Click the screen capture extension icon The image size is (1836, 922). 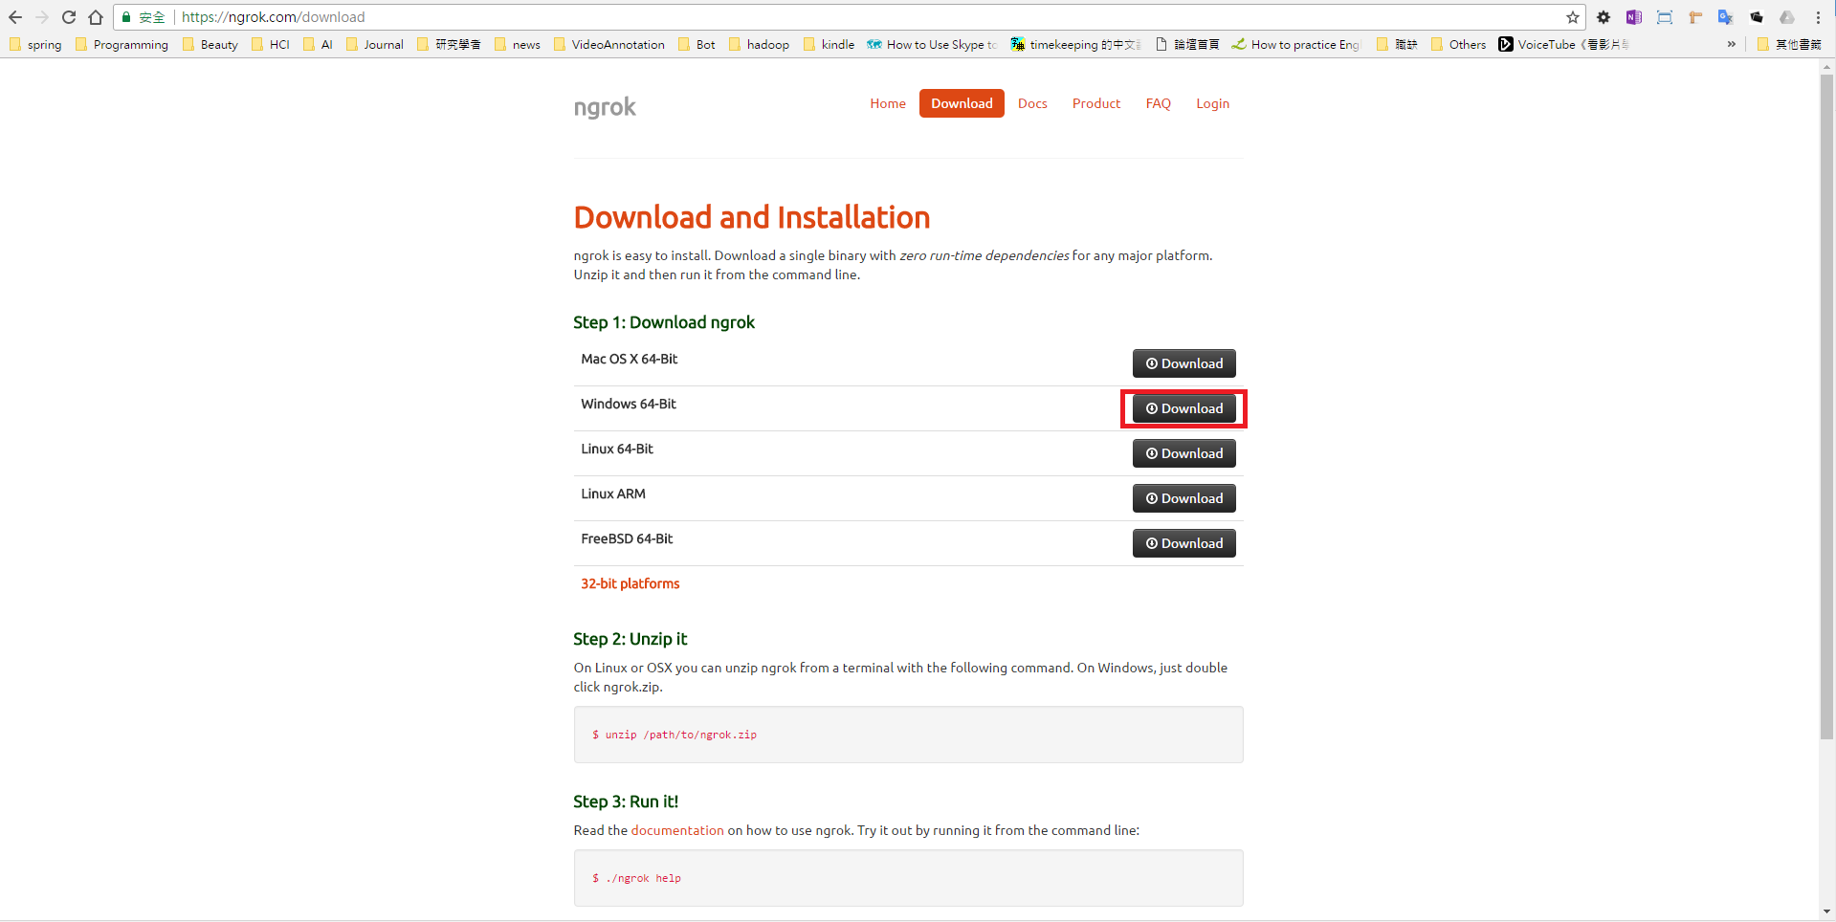click(x=1665, y=17)
